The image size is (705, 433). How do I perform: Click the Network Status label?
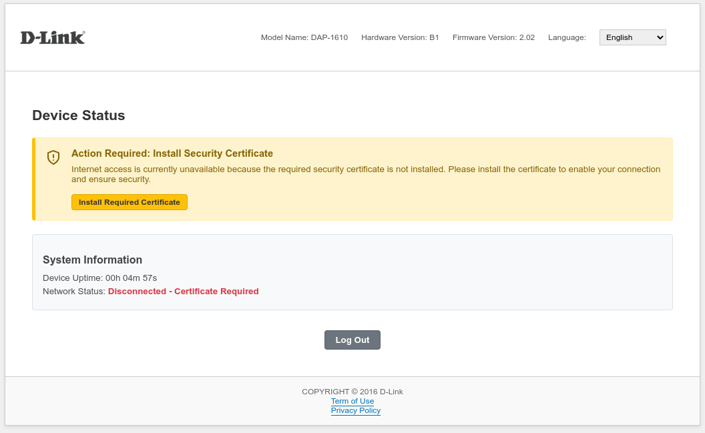[74, 292]
